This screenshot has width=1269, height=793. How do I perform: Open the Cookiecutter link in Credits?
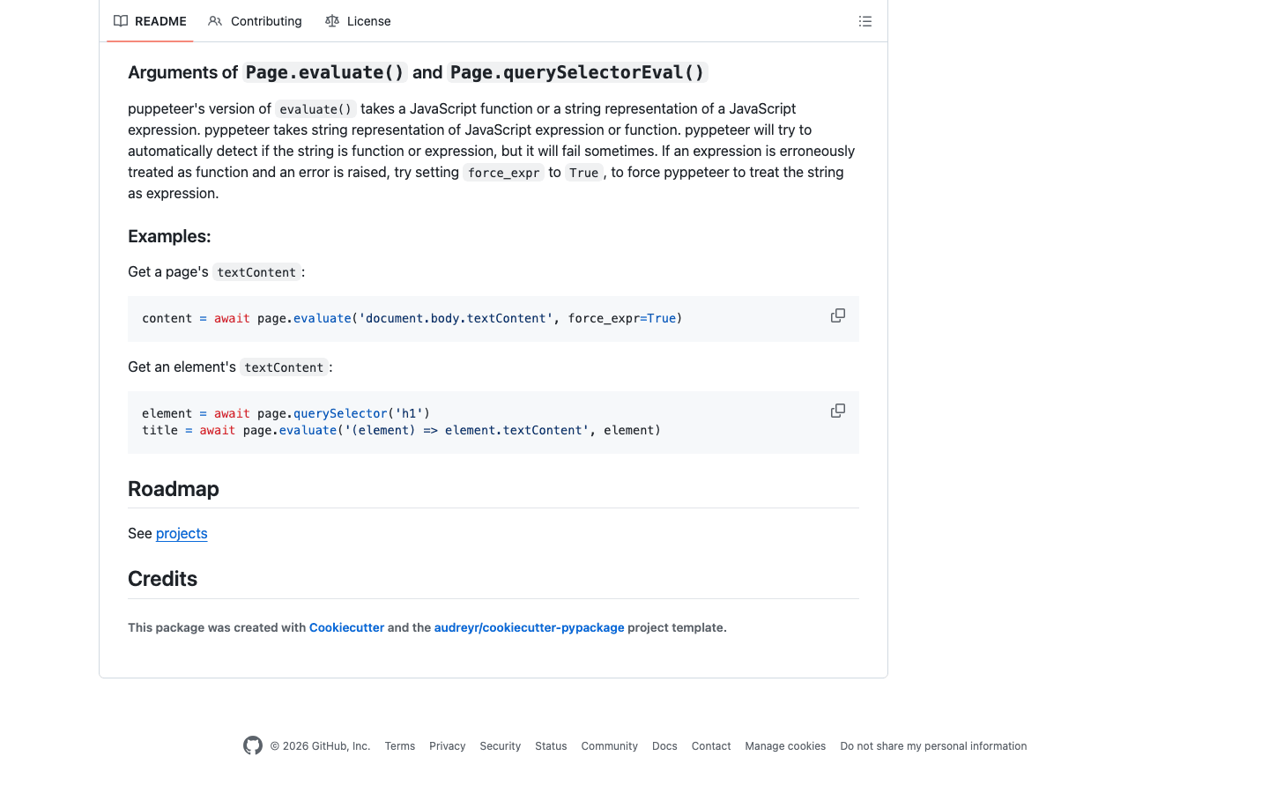click(x=346, y=627)
